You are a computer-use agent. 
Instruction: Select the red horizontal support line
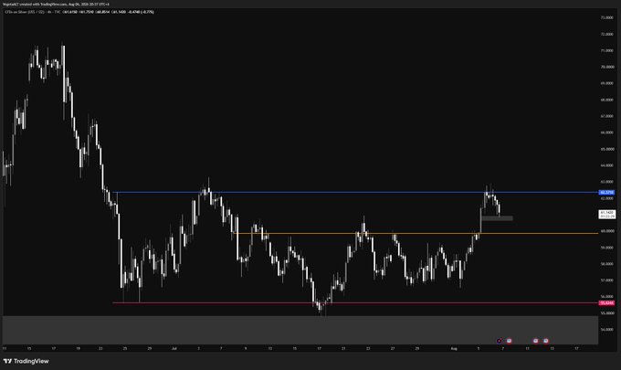[355, 303]
